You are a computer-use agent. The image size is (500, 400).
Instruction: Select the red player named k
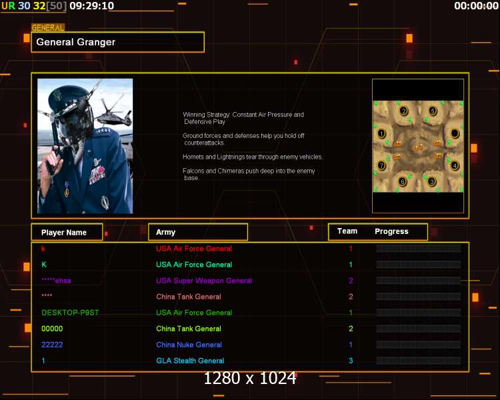tap(43, 249)
